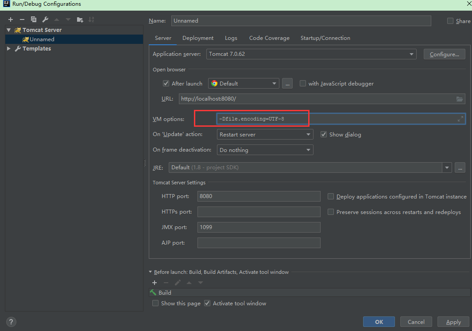Open the Default browser dropdown
Viewport: 472px width, 331px height.
tap(244, 83)
